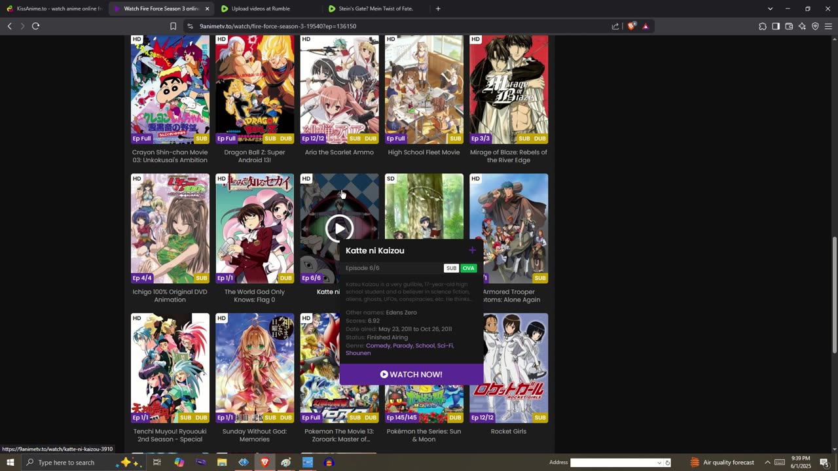Open Microsoft Copilot taskbar icon
The width and height of the screenshot is (838, 471).
(179, 462)
